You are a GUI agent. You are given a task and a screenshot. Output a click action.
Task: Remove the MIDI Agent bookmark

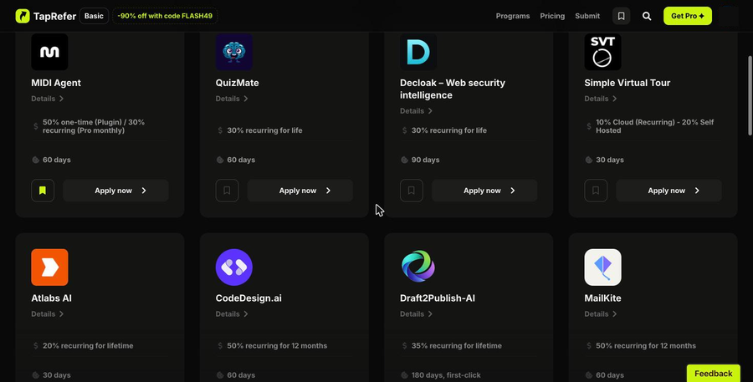43,191
